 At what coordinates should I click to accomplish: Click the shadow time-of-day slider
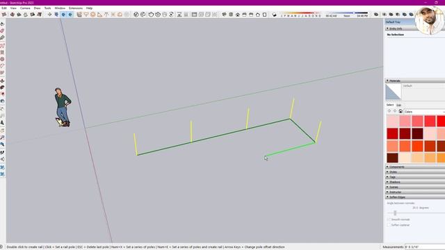[347, 13]
